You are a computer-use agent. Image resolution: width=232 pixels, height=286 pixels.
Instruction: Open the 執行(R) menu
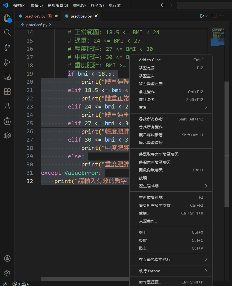115,5
